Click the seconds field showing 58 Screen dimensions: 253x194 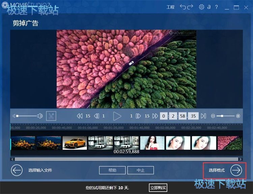pos(182,116)
